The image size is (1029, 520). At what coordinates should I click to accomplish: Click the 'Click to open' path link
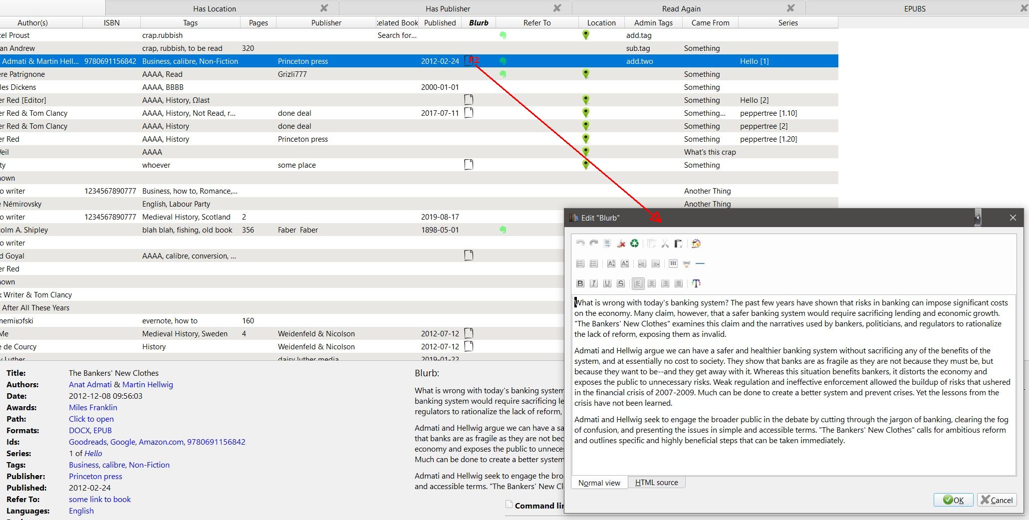(91, 419)
